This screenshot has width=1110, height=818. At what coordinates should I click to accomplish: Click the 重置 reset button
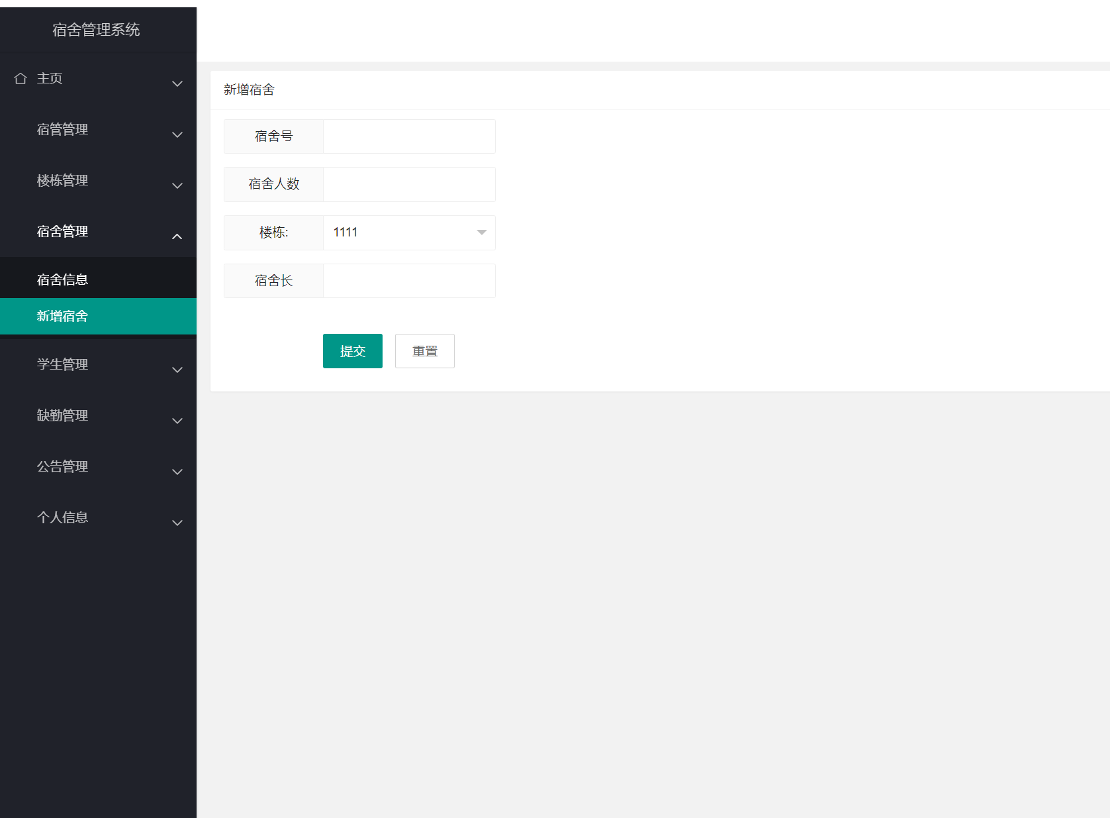[x=425, y=351]
